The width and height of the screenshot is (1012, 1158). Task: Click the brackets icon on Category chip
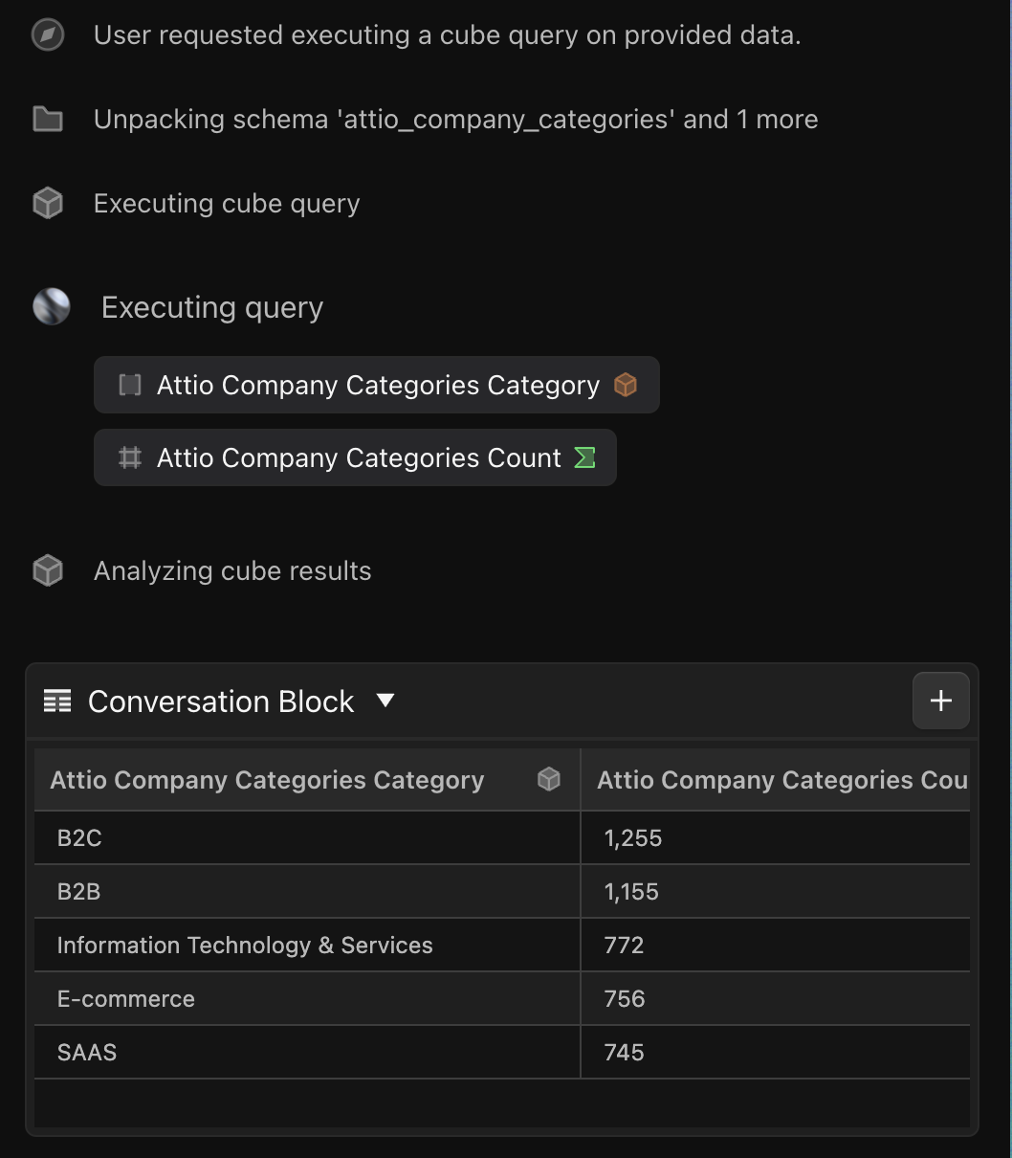[130, 385]
